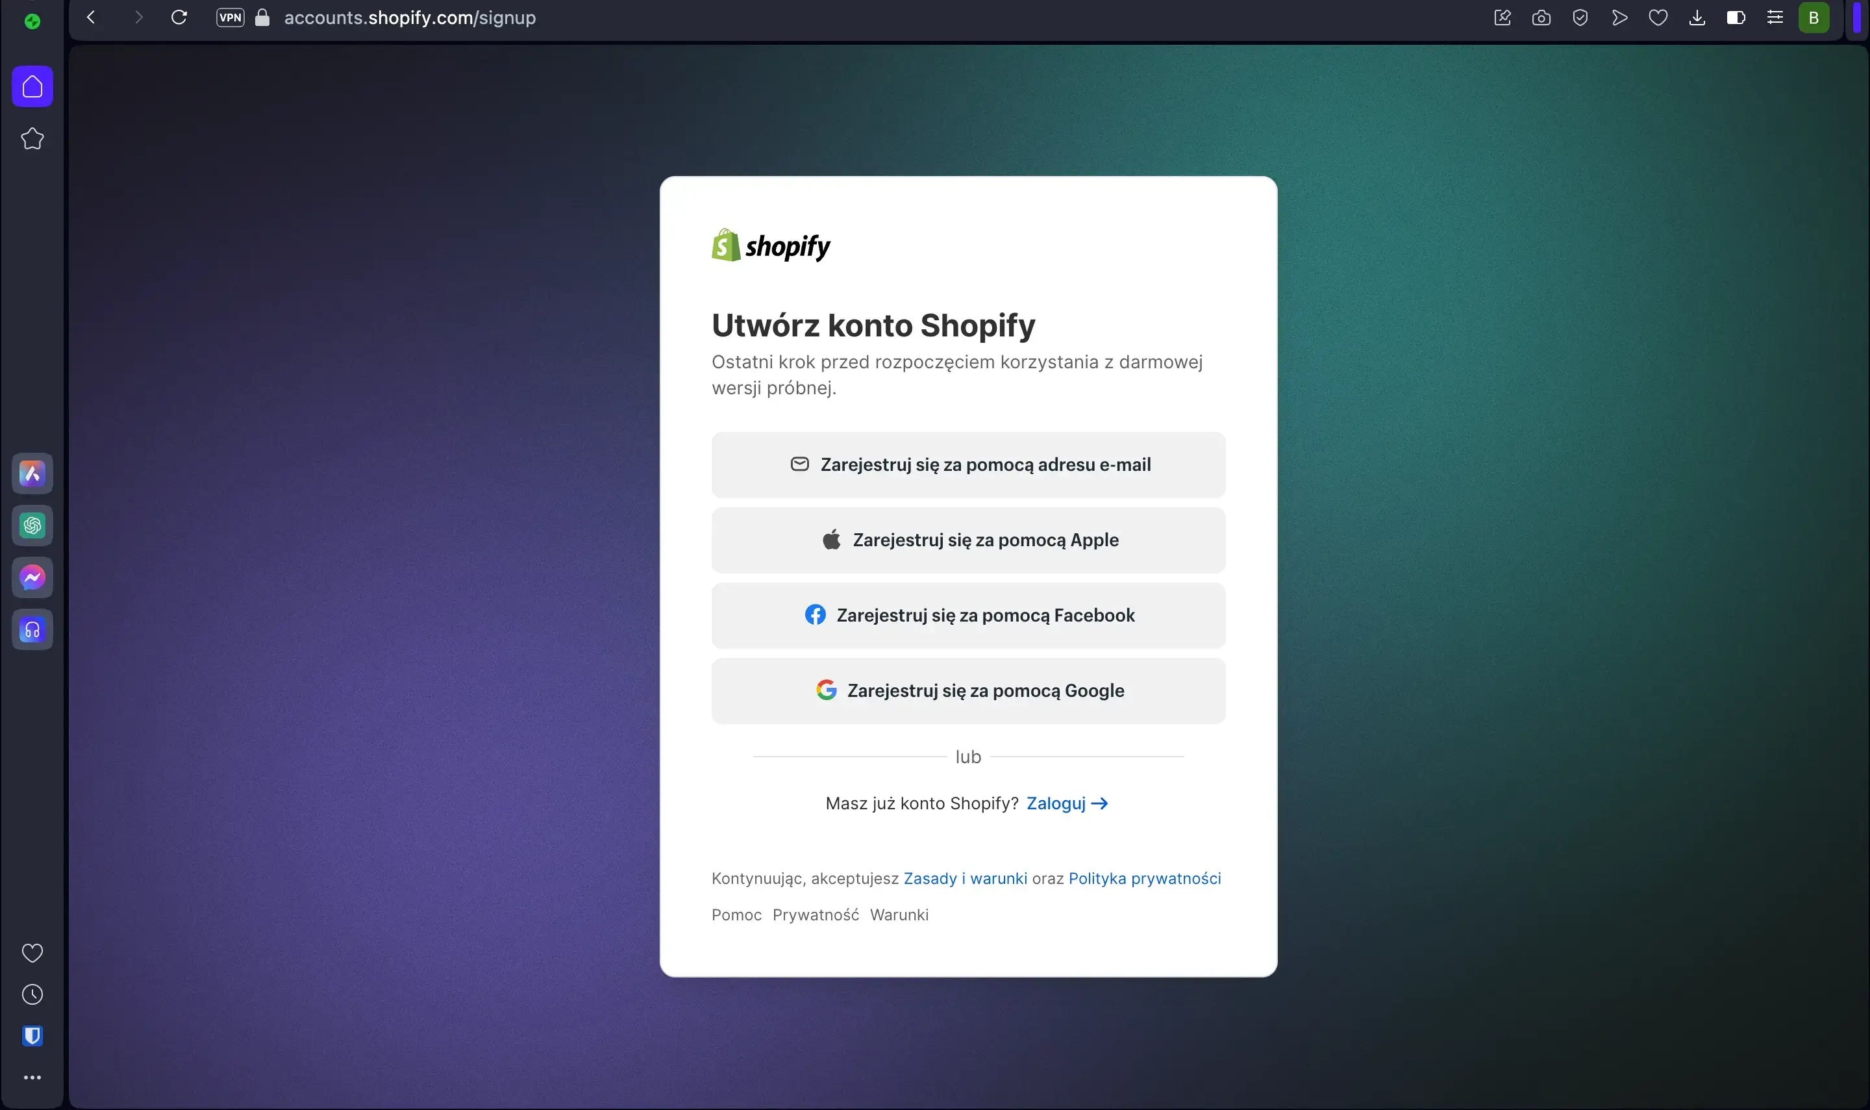Sign up using e-mail address button

(968, 464)
